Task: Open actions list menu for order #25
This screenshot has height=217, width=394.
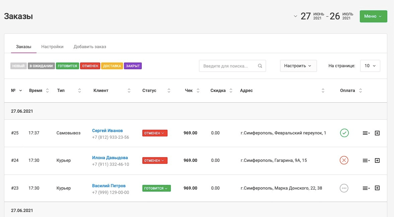Action: pos(366,133)
